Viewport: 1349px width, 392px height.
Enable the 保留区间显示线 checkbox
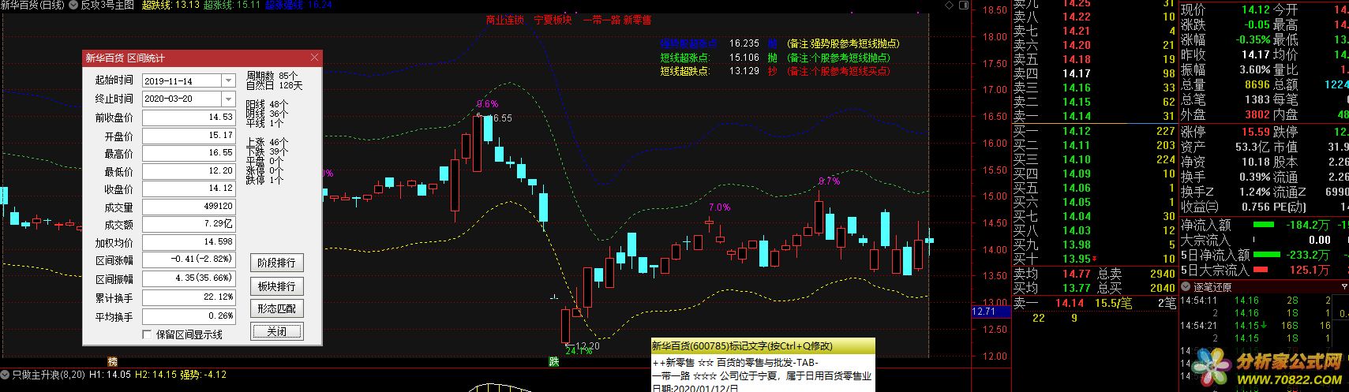(147, 334)
